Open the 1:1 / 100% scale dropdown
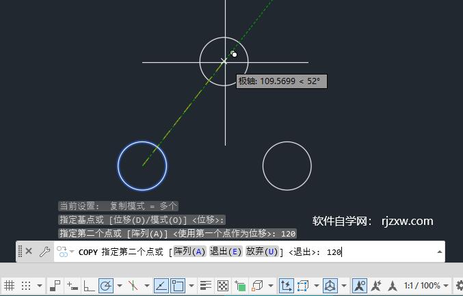 [426, 285]
